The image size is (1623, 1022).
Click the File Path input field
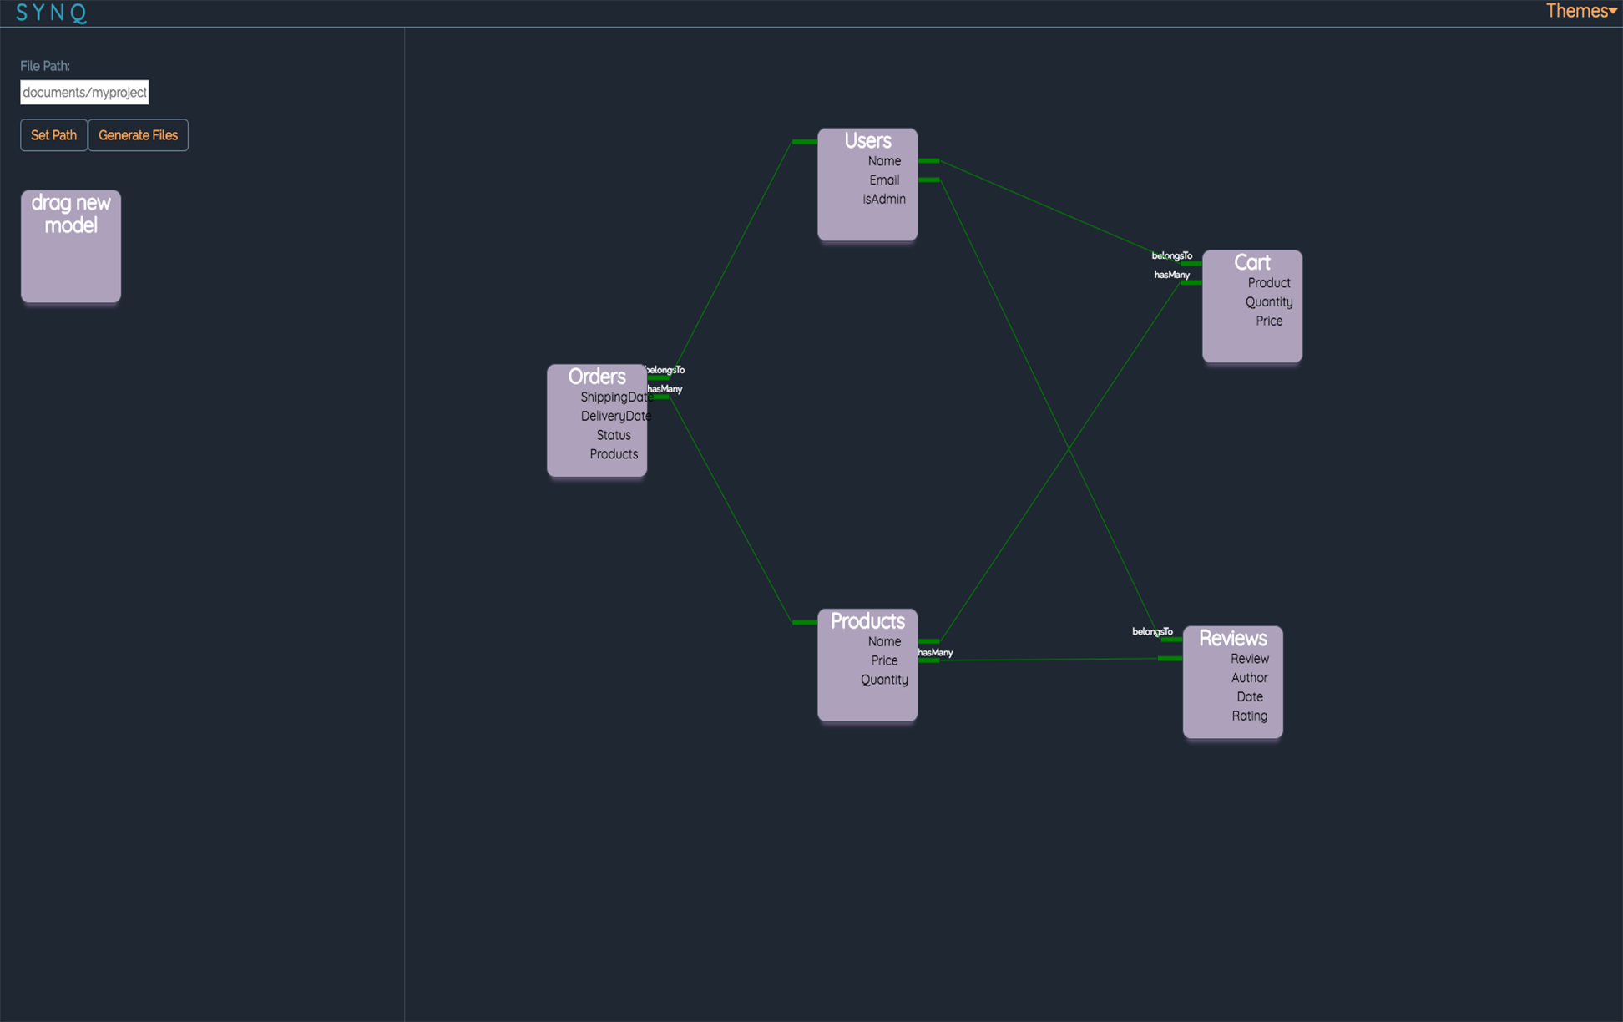coord(84,93)
